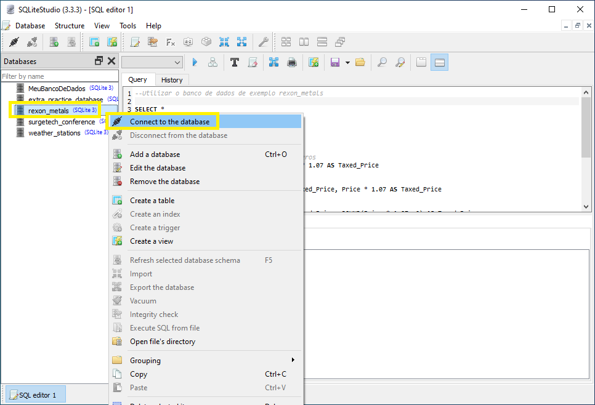Click the printer icon in the editor toolbar

[x=292, y=62]
